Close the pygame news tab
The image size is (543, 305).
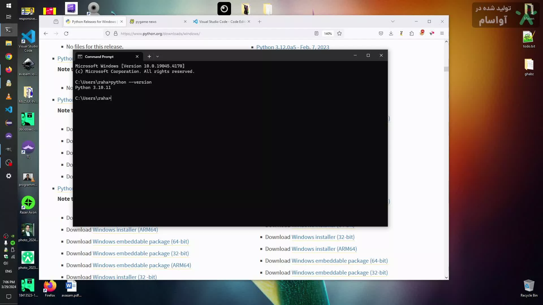(185, 21)
